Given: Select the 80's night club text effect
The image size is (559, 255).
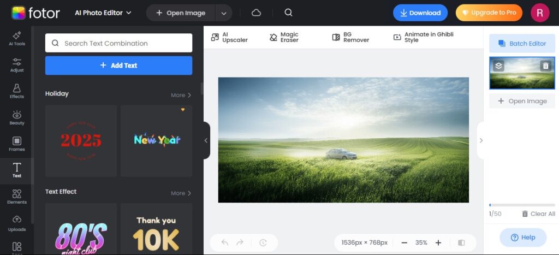Looking at the screenshot, I should pyautogui.click(x=81, y=229).
